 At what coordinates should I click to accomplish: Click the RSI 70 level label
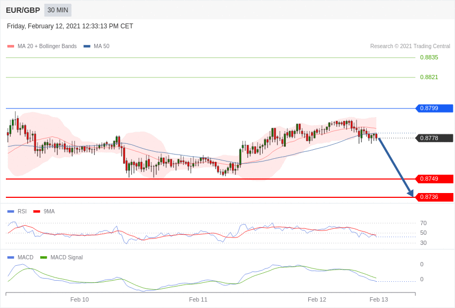423,224
